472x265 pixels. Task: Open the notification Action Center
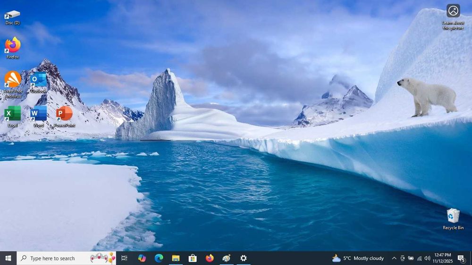(461, 258)
